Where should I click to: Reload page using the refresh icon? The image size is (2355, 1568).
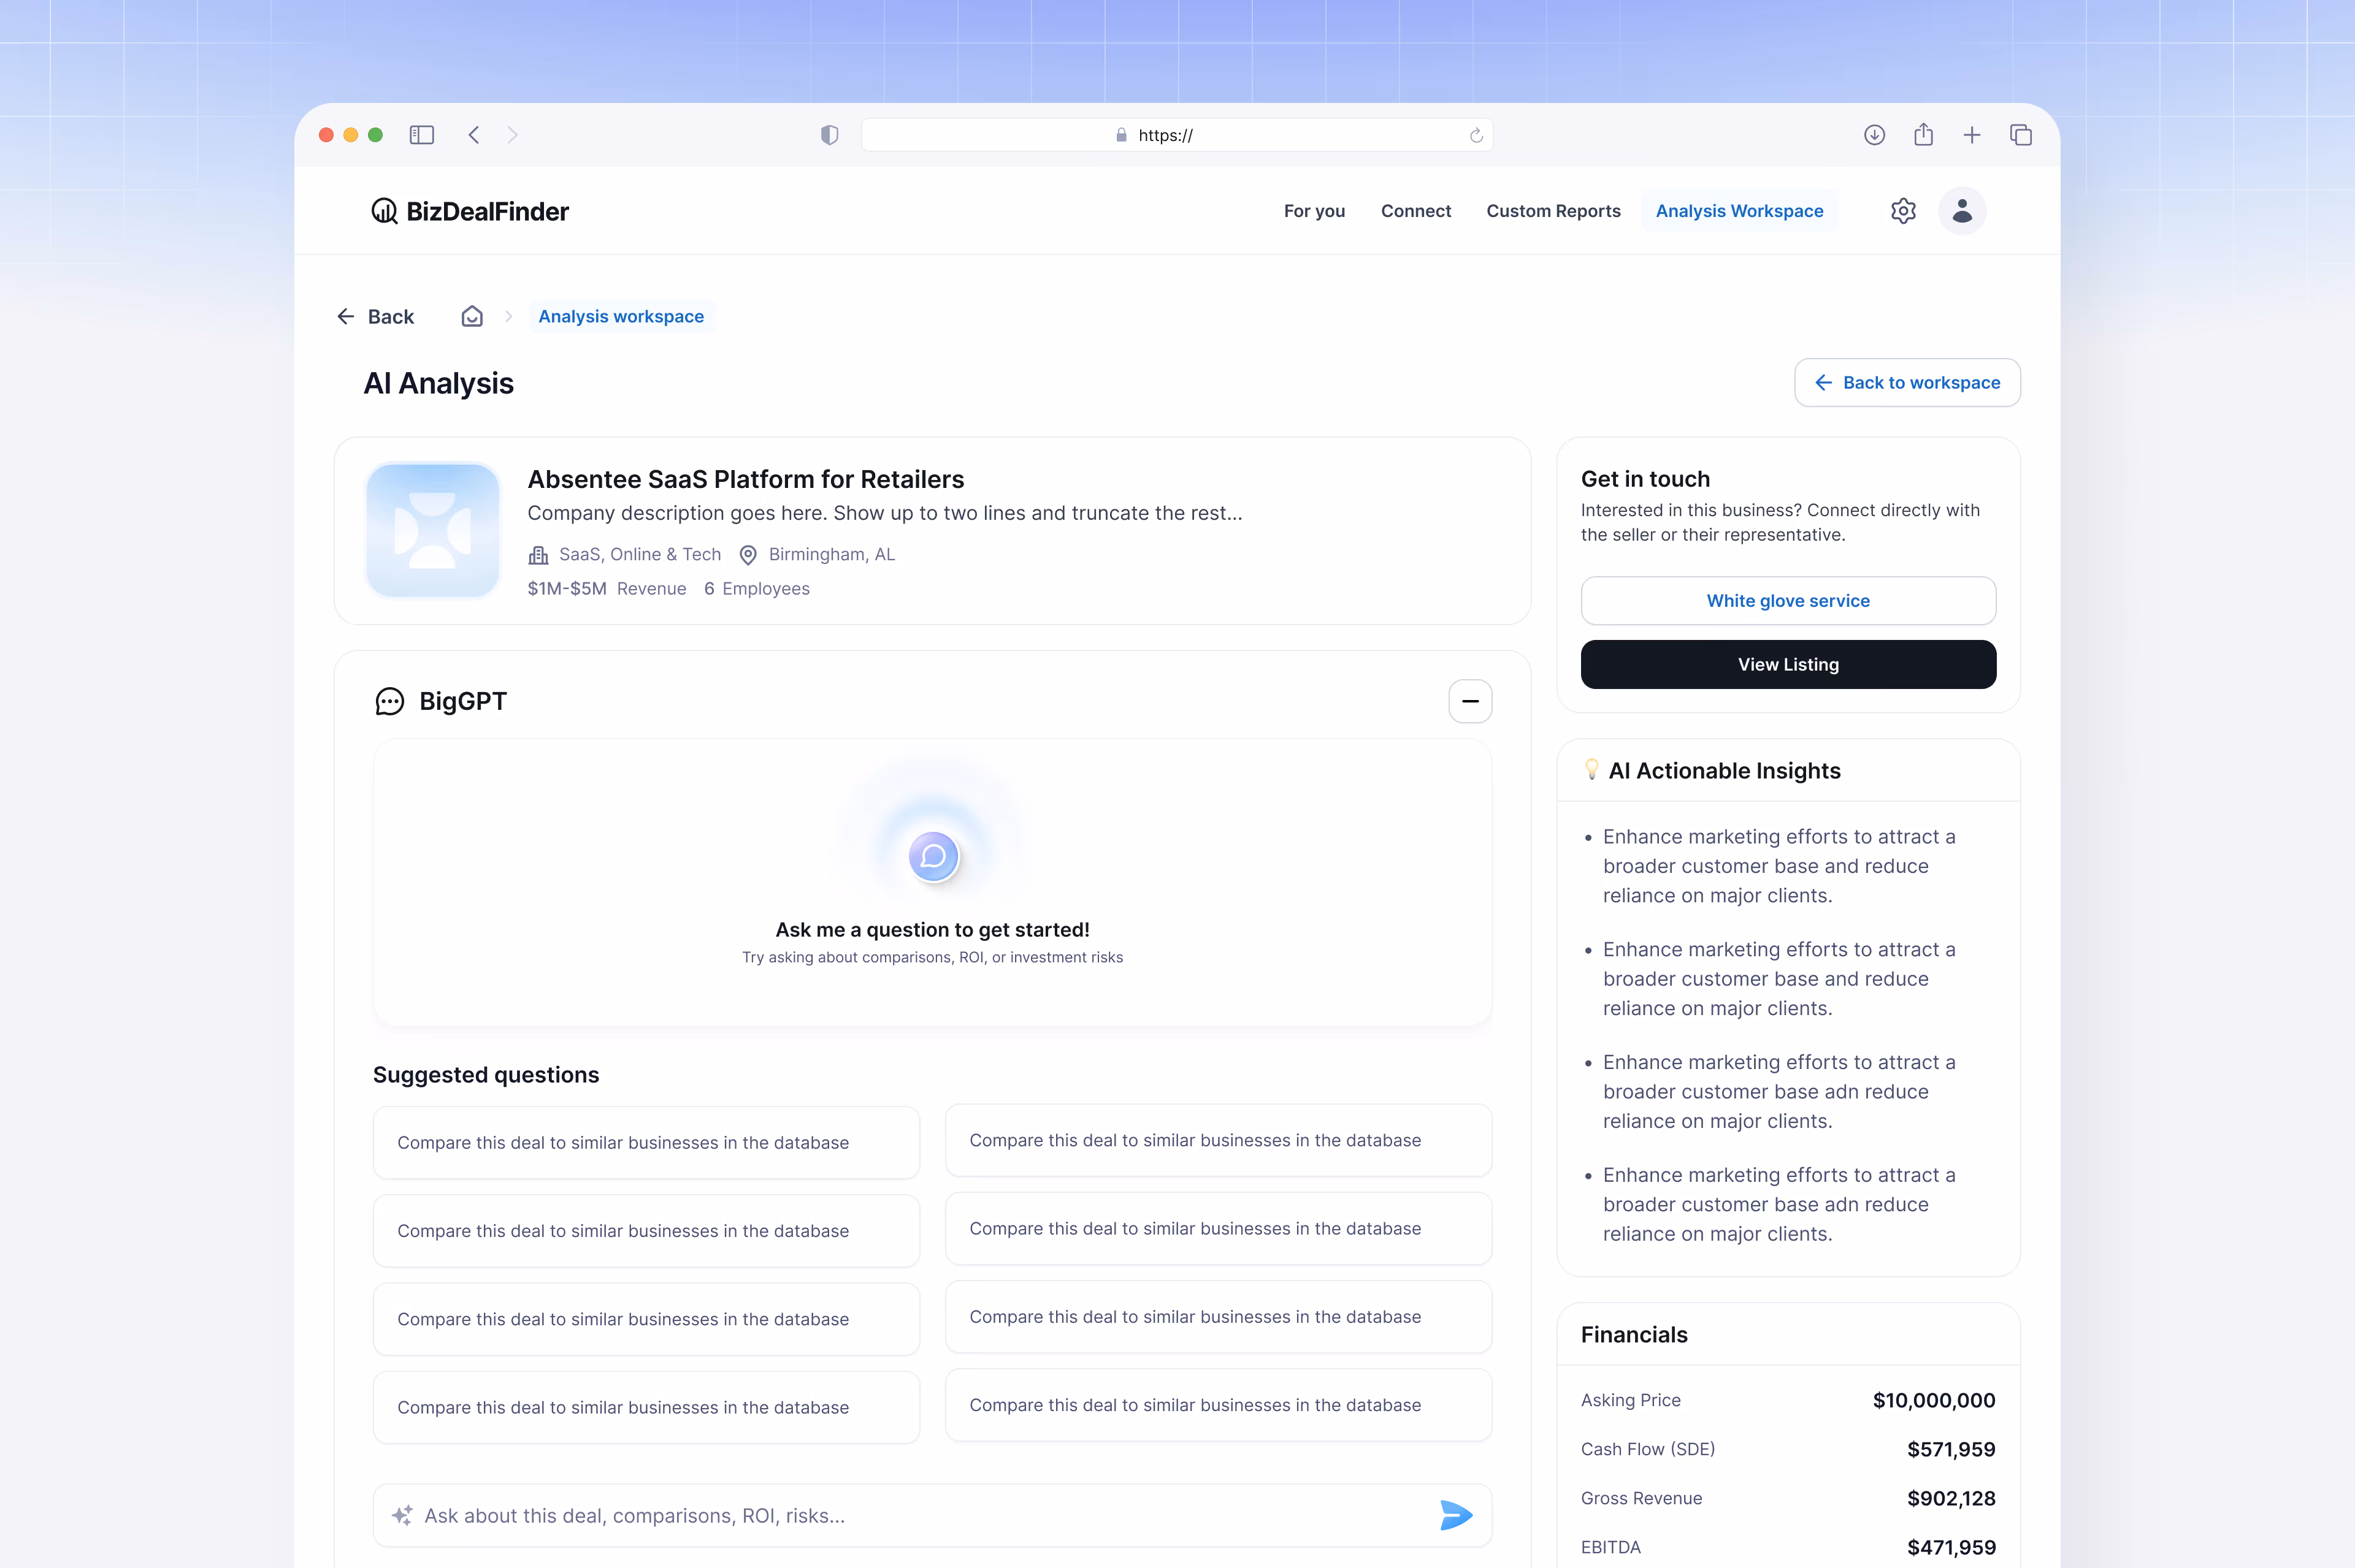pos(1476,135)
